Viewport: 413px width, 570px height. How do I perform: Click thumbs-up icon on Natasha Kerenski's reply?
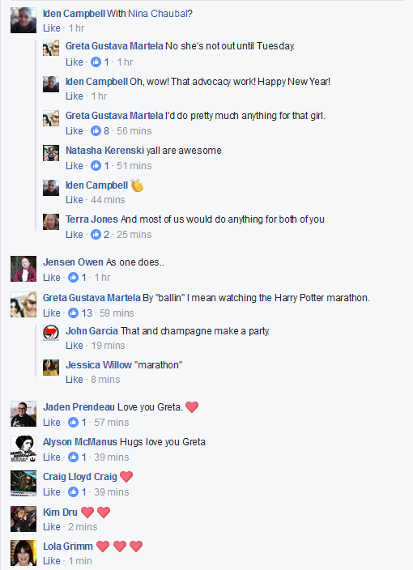click(x=96, y=166)
